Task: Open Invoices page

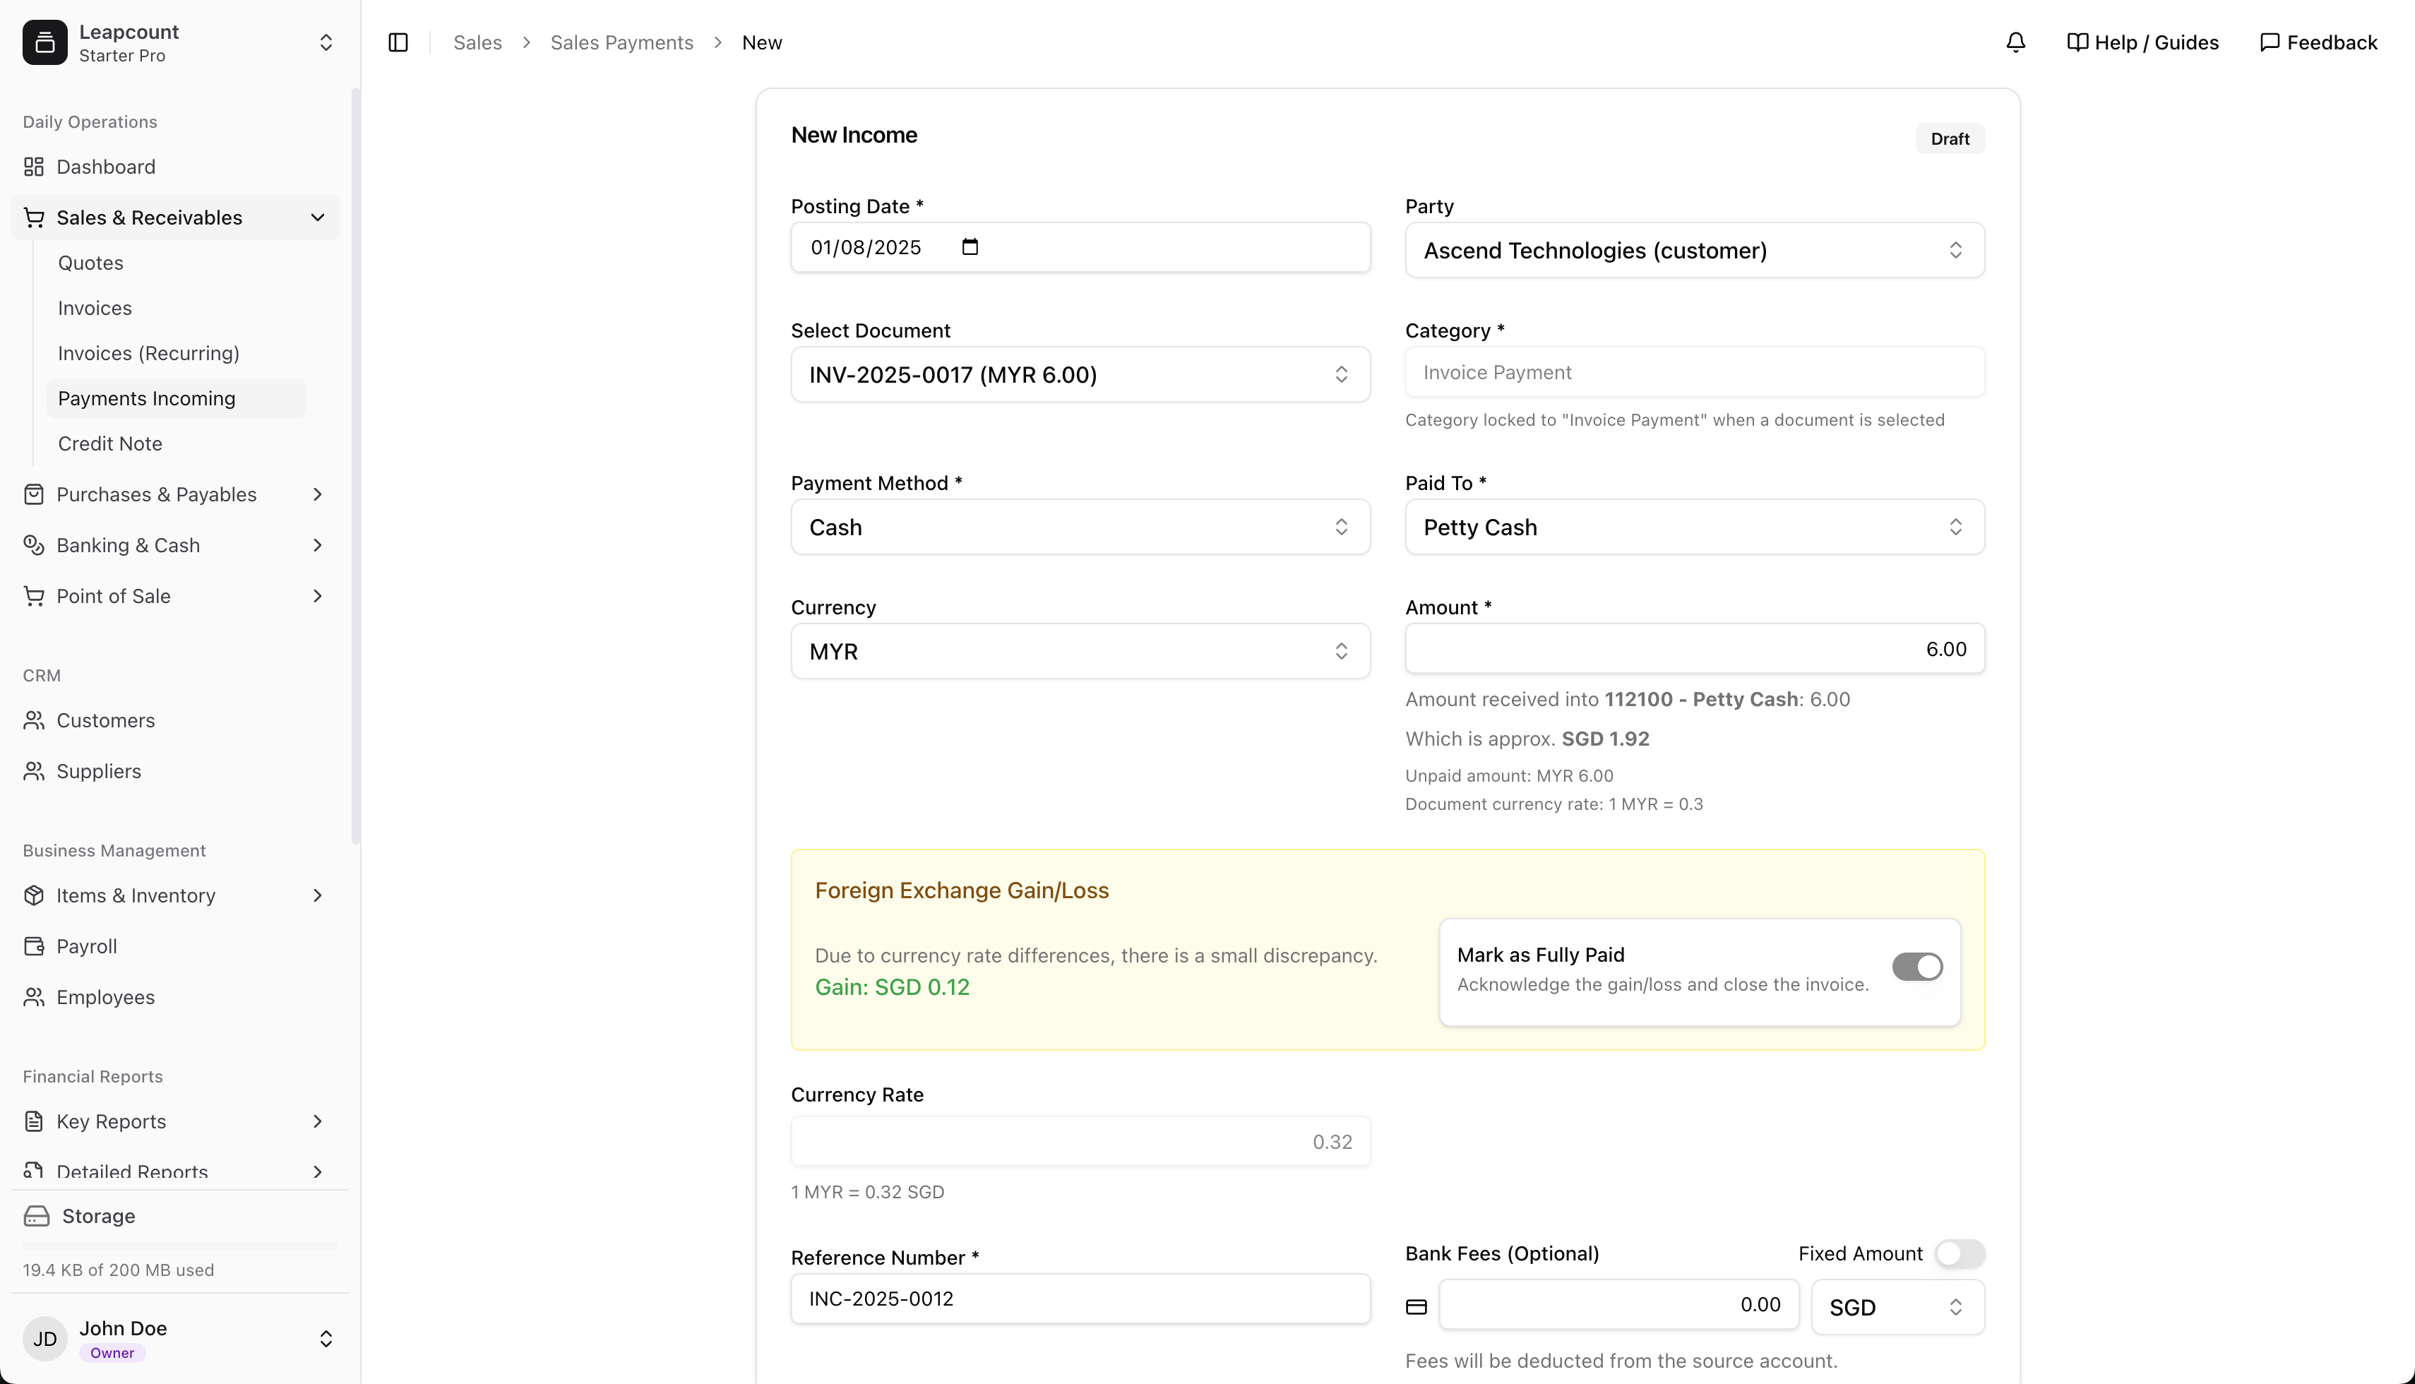Action: point(176,308)
